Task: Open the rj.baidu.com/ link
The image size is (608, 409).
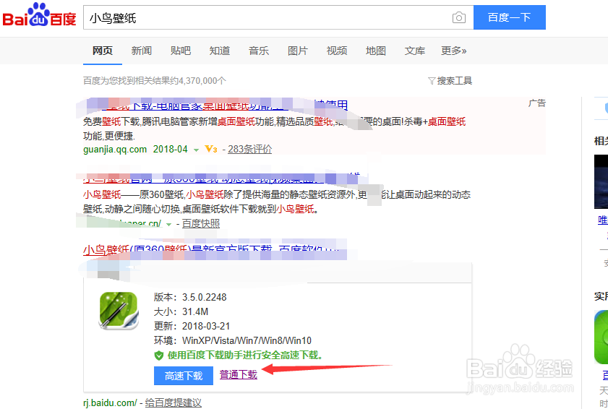Action: tap(110, 402)
